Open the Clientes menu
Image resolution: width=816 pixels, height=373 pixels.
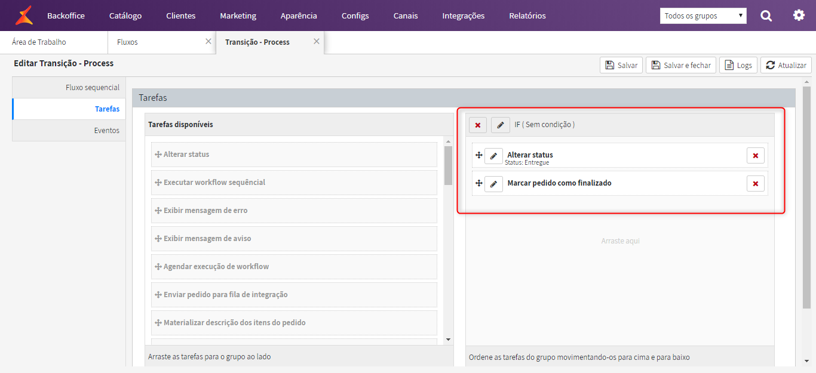[x=181, y=16]
